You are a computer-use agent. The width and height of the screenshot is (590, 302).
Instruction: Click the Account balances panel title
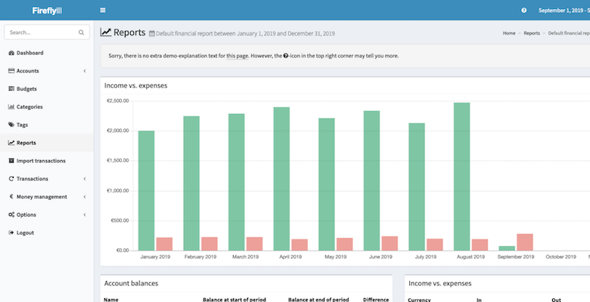[x=132, y=283]
